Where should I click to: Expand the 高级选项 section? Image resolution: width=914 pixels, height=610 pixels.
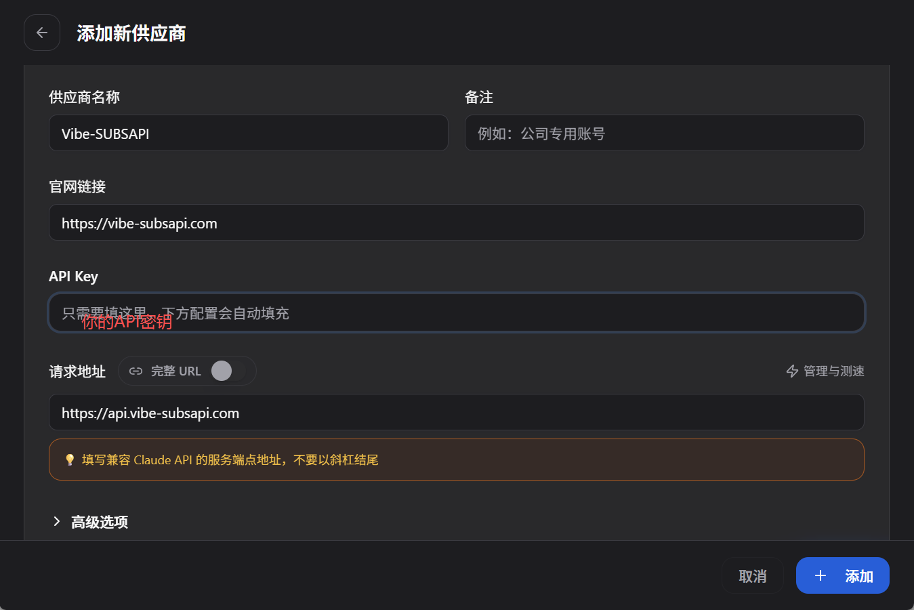[x=90, y=522]
